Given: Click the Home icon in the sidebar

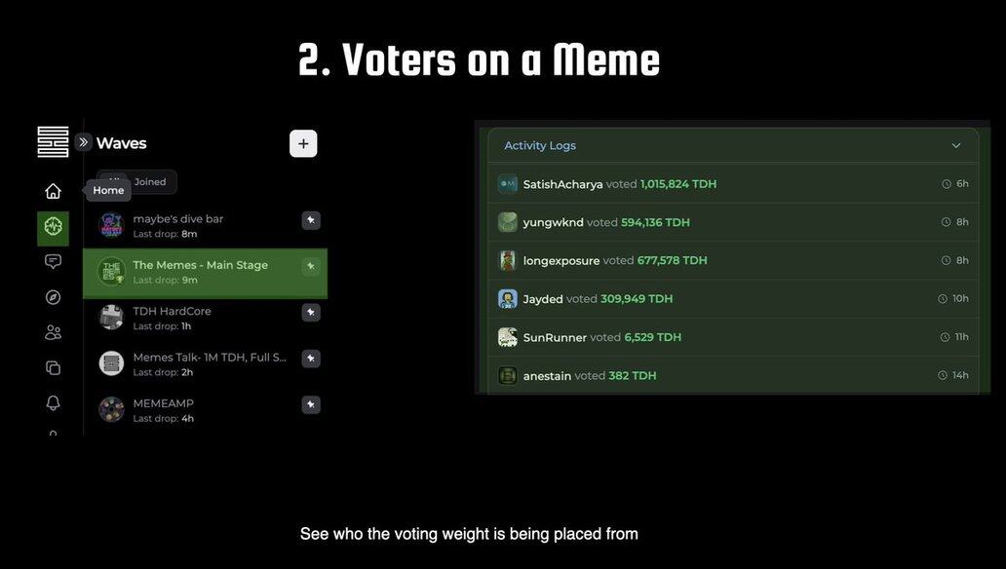Looking at the screenshot, I should coord(53,191).
